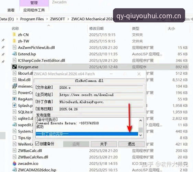Viewport: 193px width, 172px height.
Task: Click the msiexec installer icon
Action: (x=14, y=86)
